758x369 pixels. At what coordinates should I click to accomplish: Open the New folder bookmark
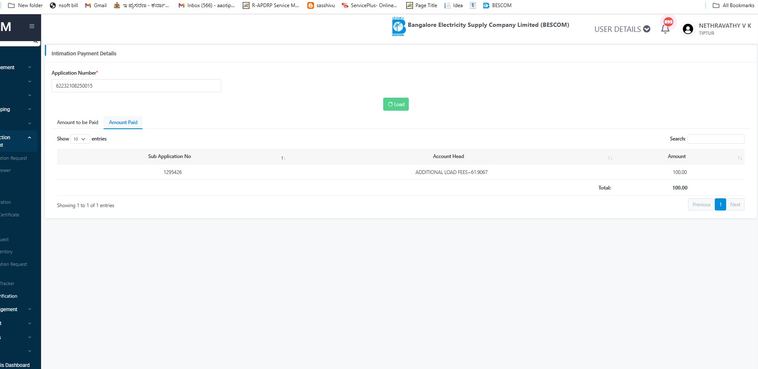click(26, 5)
